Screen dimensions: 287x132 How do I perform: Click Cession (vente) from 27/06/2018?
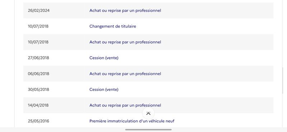point(104,58)
